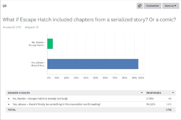Expand the Responses column dropdown arrow
The height and width of the screenshot is (120, 181).
(173, 93)
